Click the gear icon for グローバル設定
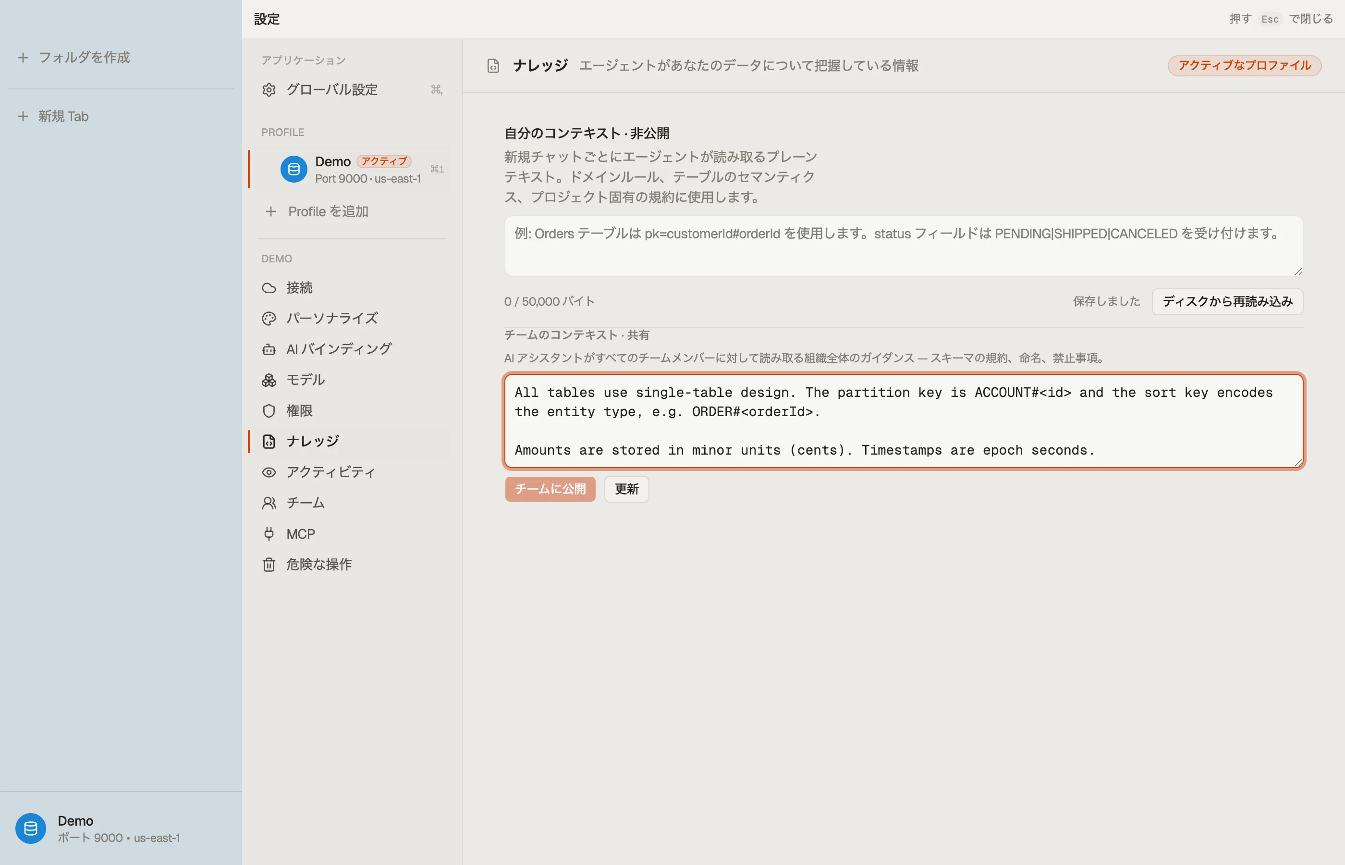1345x865 pixels. point(269,90)
